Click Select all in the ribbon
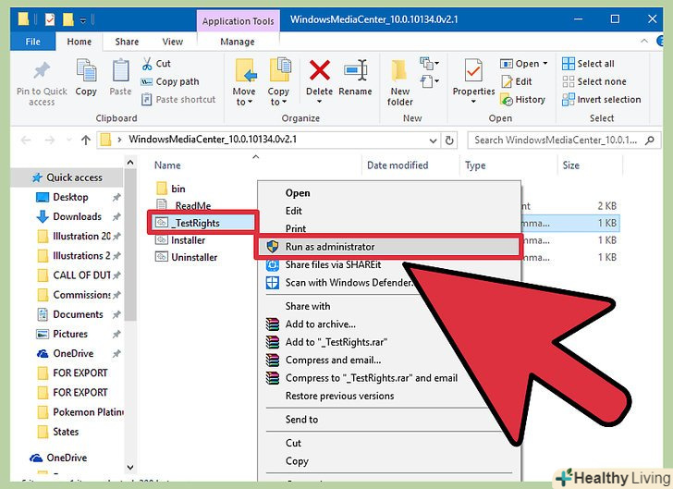Image resolution: width=673 pixels, height=489 pixels. 588,64
